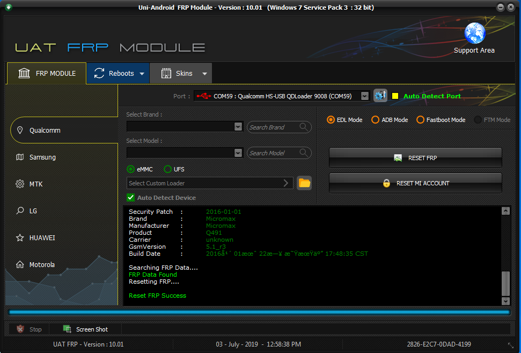
Task: Click the 'Q491' product value
Action: pyautogui.click(x=214, y=233)
